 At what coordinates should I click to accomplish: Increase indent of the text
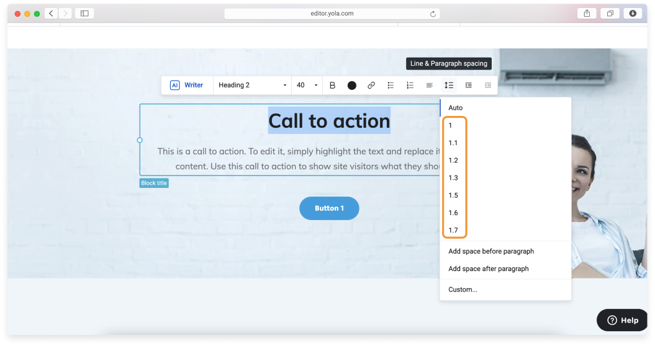(x=468, y=85)
